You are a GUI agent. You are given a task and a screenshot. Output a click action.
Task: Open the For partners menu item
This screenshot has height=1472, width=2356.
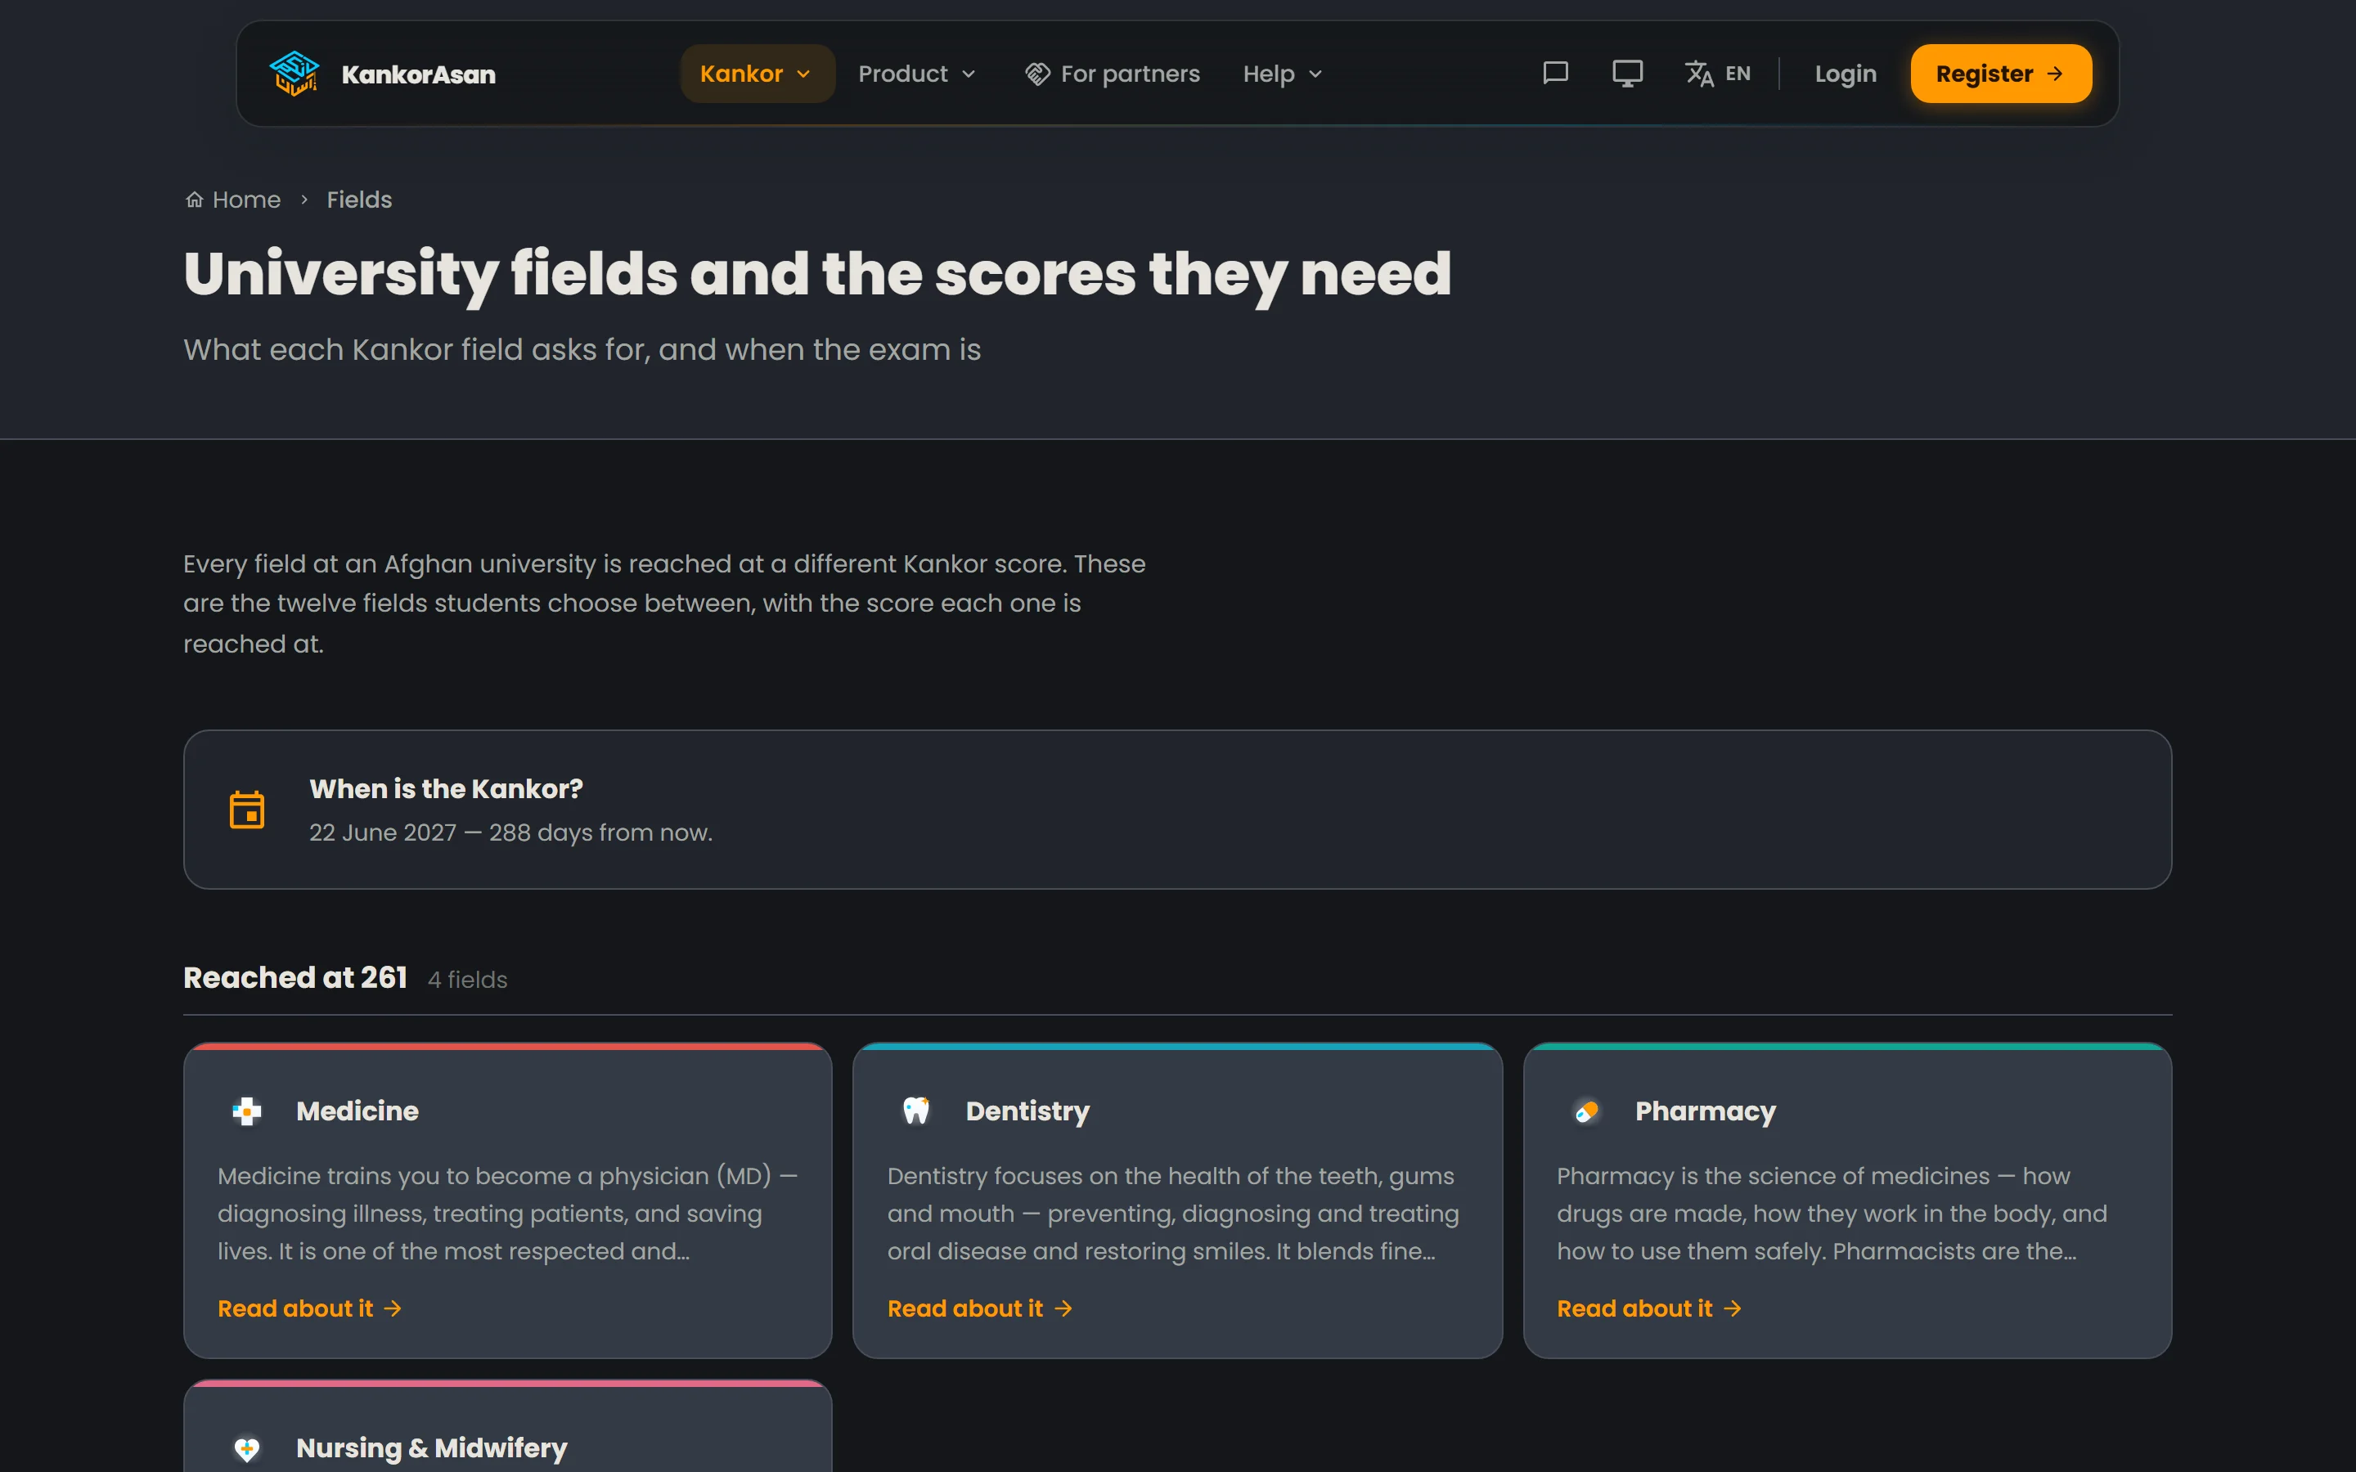point(1112,74)
